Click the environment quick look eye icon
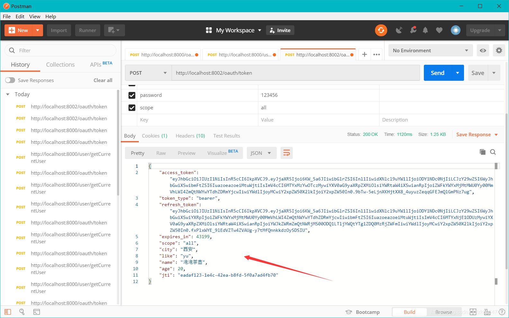The image size is (509, 318). point(483,50)
